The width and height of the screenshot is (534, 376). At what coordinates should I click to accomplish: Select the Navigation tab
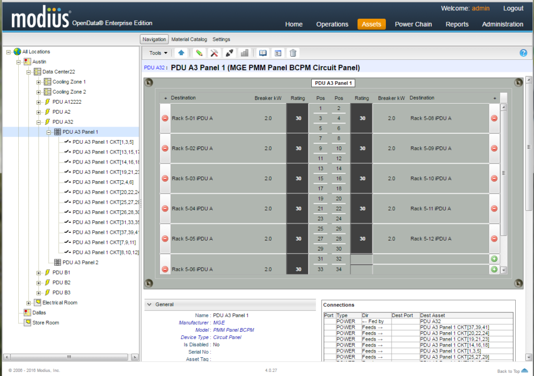pyautogui.click(x=154, y=40)
